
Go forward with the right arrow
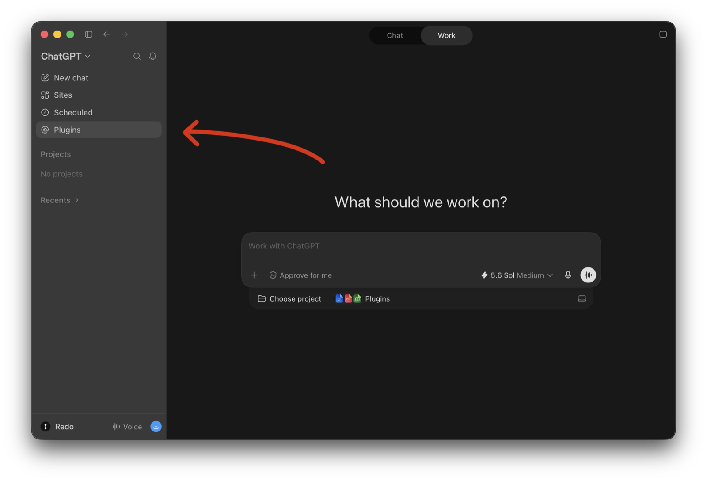pyautogui.click(x=125, y=34)
